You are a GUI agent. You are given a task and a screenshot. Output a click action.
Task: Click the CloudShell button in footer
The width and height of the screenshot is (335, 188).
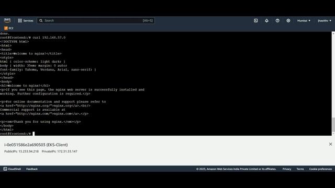coord(12,169)
